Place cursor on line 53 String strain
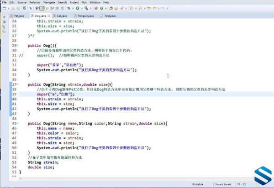This screenshot has height=188, width=274. point(43,162)
